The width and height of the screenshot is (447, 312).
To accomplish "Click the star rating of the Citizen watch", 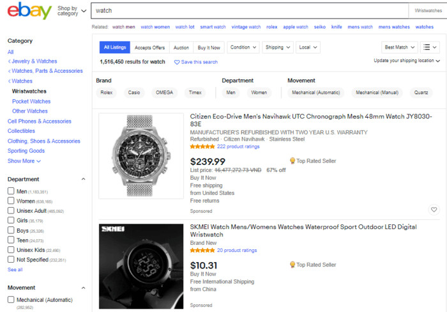I will (x=202, y=146).
